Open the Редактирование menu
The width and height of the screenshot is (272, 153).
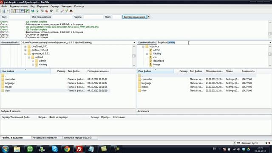tap(19, 6)
